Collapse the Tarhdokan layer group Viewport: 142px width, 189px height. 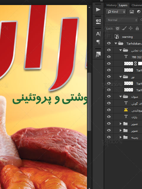[116, 43]
